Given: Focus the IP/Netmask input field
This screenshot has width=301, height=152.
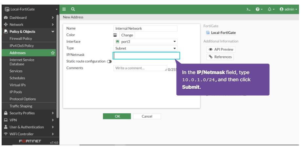Looking at the screenshot, I should coord(146,56).
